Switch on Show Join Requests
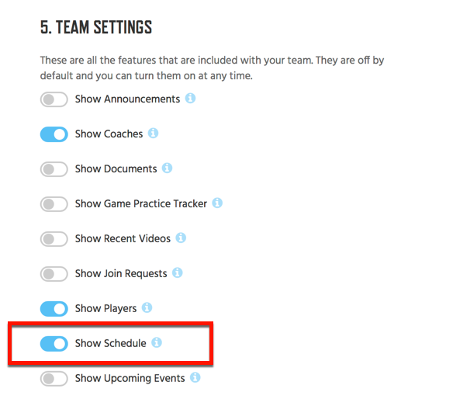Screen dimensions: 460x413 54,274
